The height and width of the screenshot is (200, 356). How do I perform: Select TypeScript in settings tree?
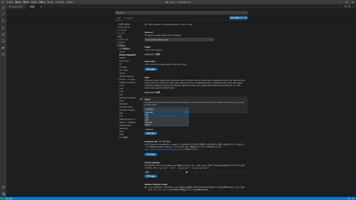[123, 128]
